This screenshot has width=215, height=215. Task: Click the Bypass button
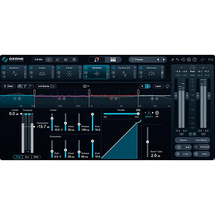tap(183, 140)
